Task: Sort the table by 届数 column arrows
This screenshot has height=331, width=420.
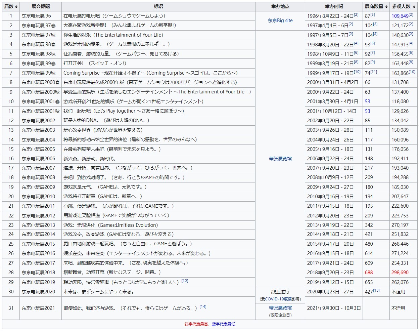Action: (x=16, y=7)
